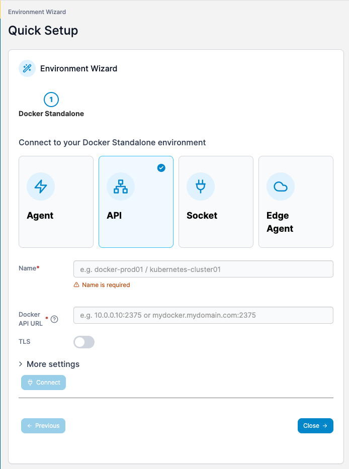349x469 pixels.
Task: Expand More settings
Action: pyautogui.click(x=49, y=364)
